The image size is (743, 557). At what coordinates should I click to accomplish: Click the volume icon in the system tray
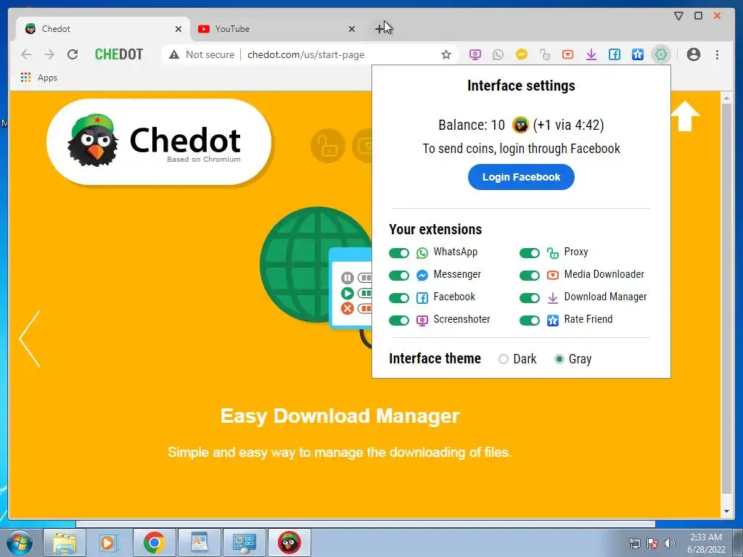tap(670, 543)
